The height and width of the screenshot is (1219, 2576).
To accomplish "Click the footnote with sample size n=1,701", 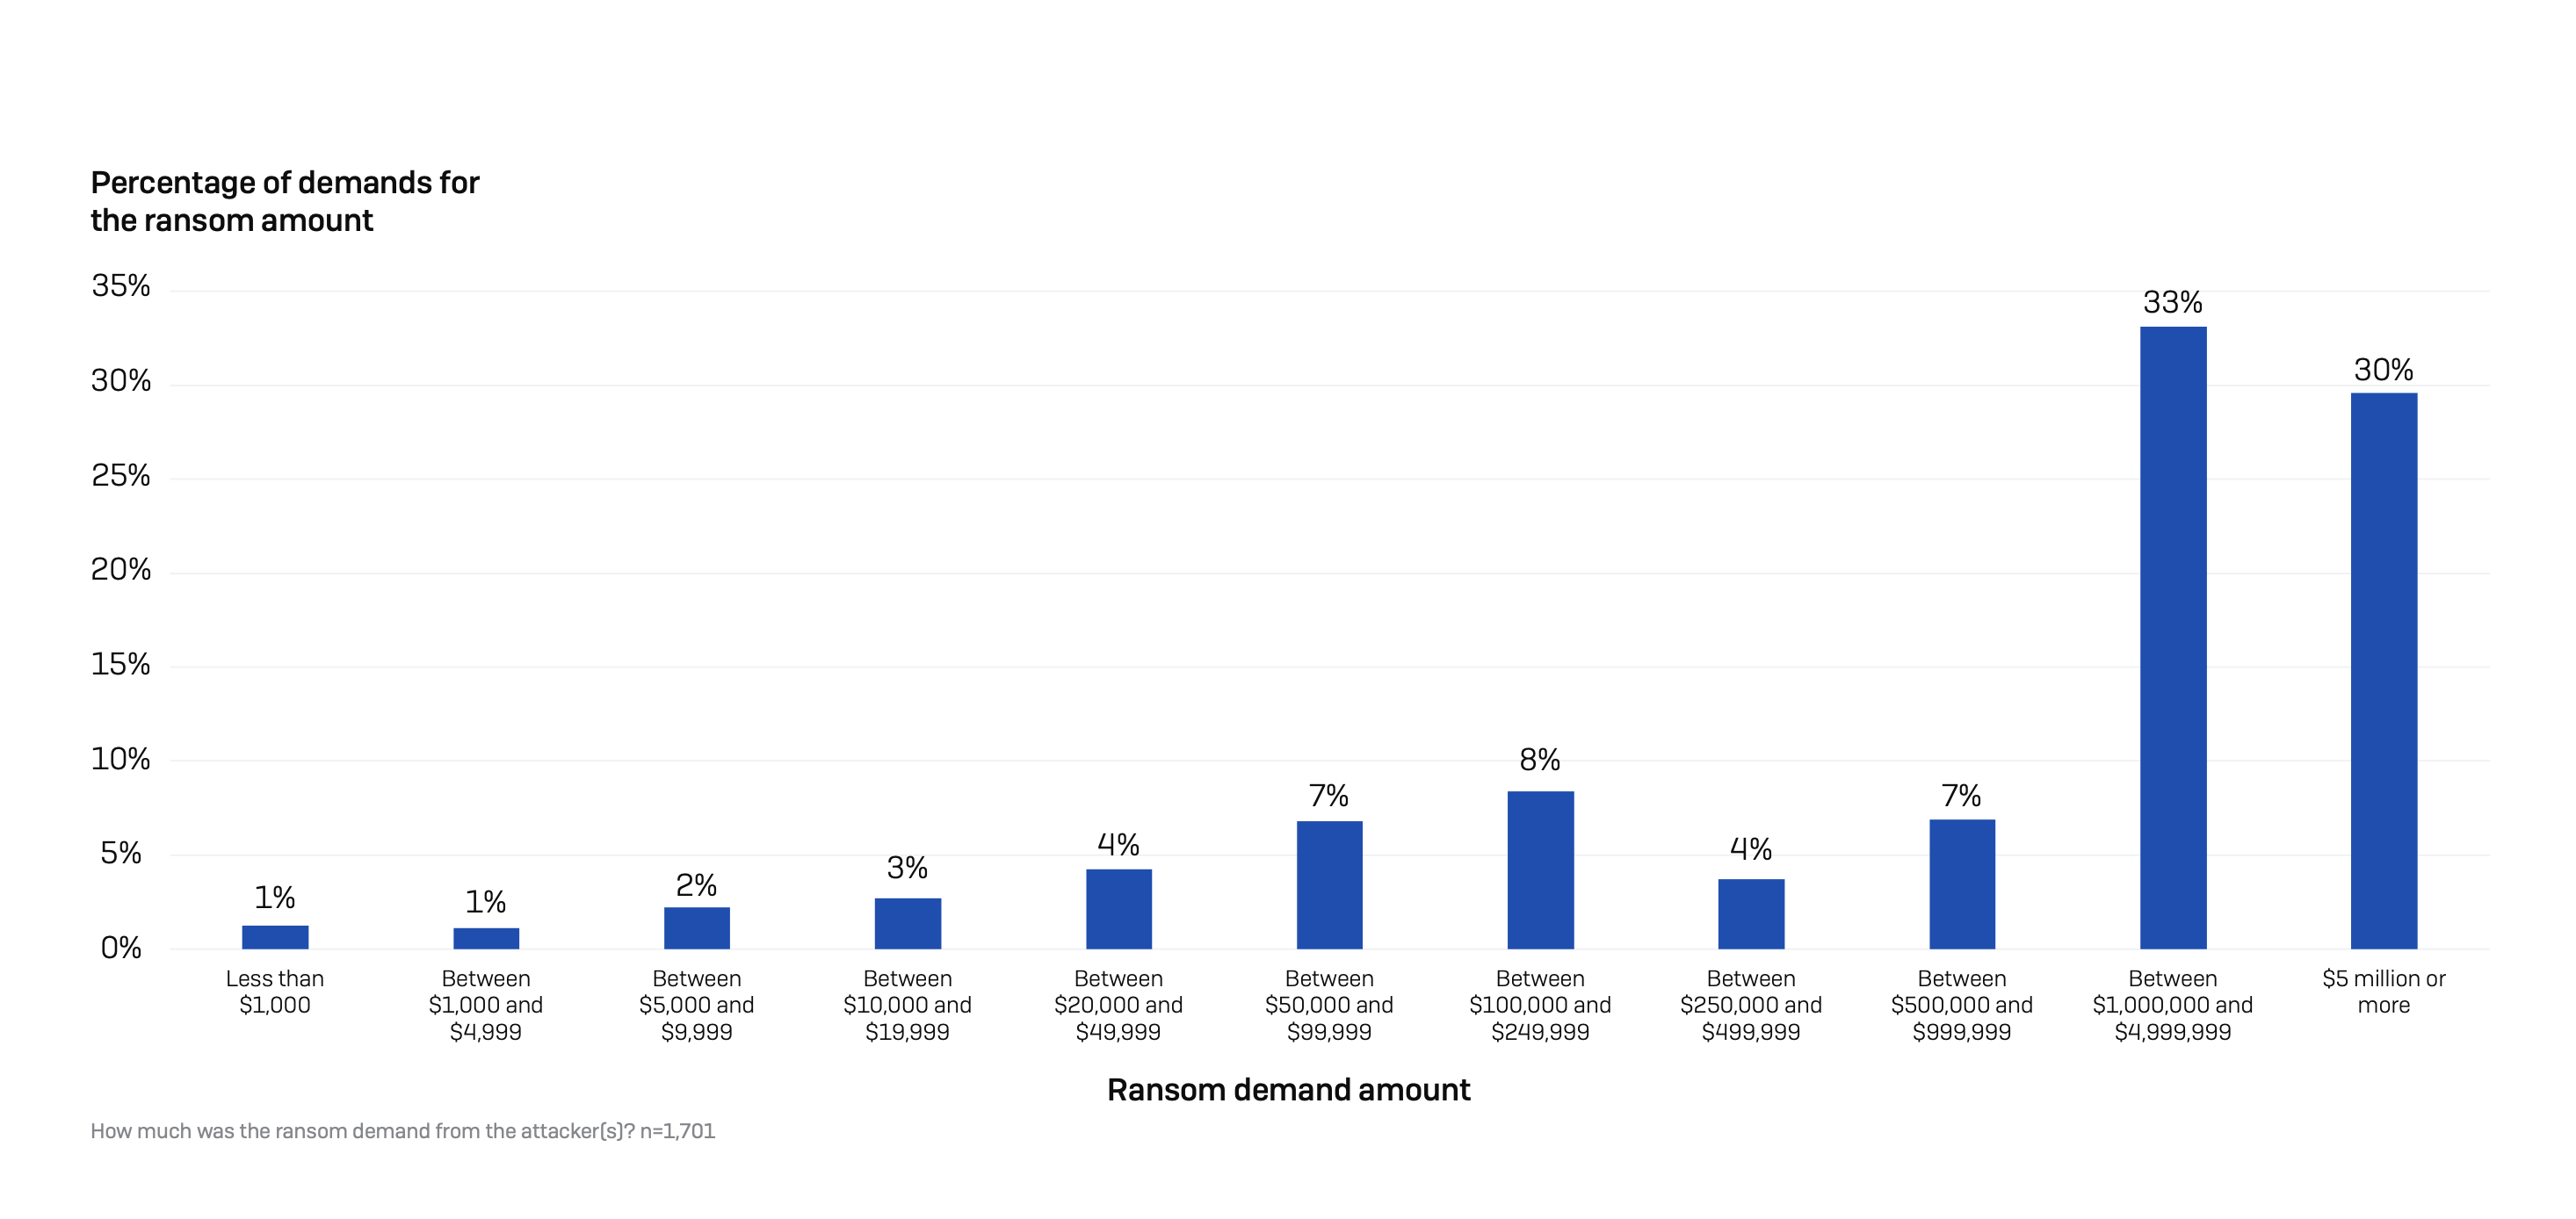I will tap(403, 1131).
